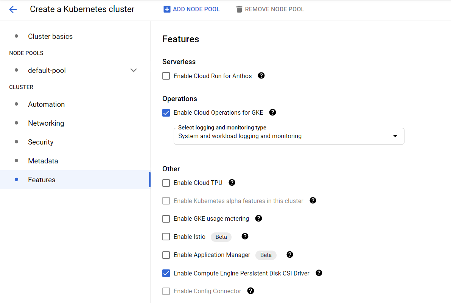Open help for Persistent Disk CSI Driver
Screen dimensions: 451x303
click(319, 273)
